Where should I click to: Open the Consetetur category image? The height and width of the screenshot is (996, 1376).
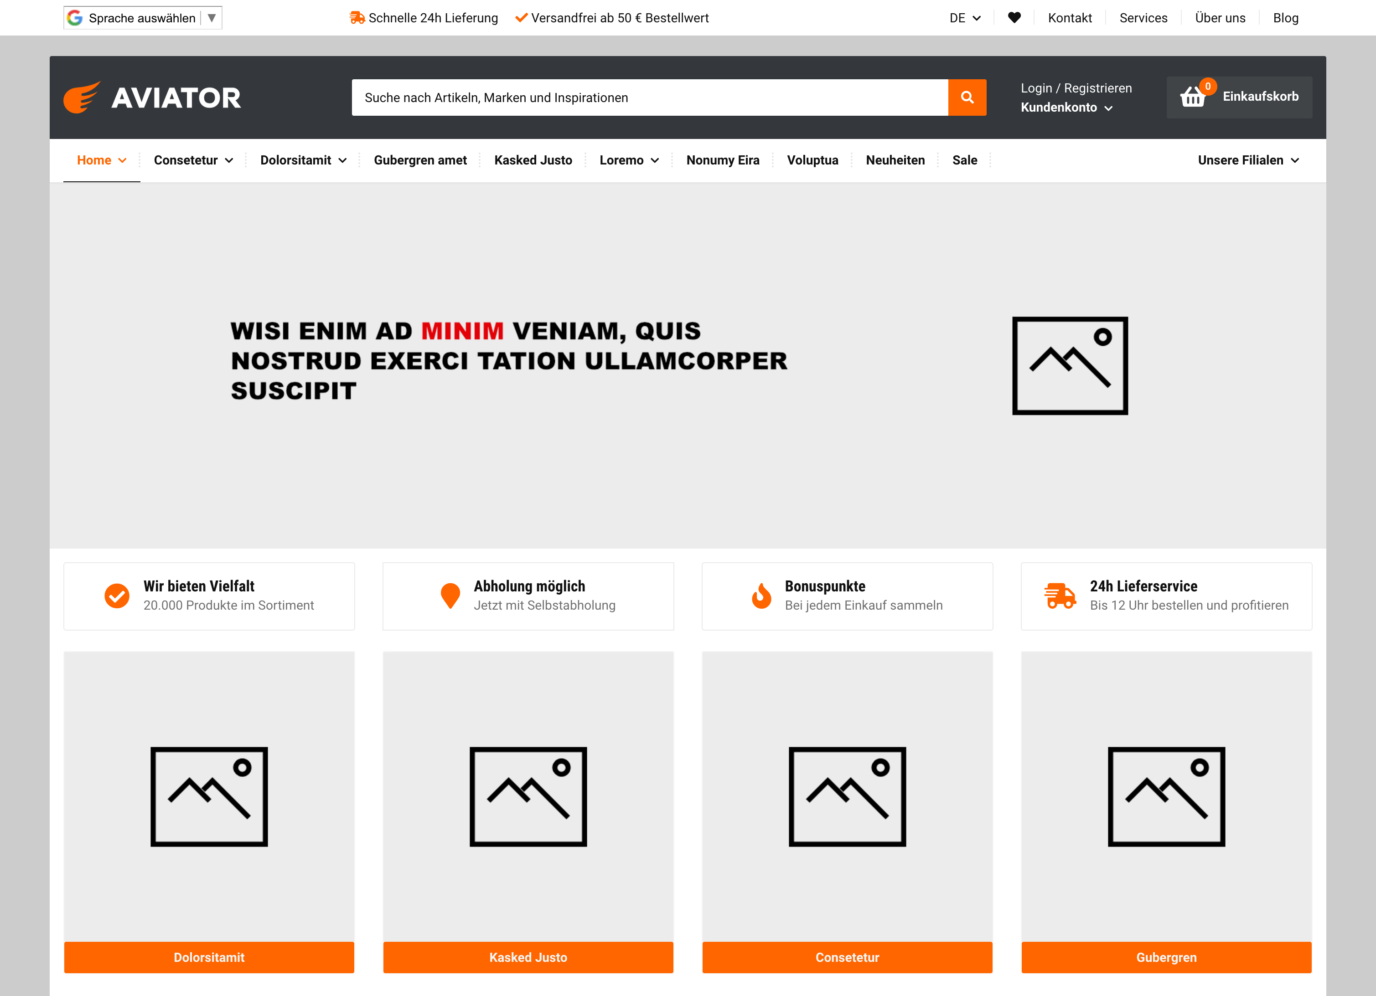848,796
